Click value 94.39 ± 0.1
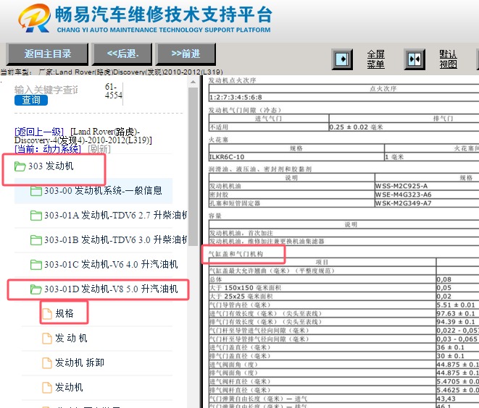The width and height of the screenshot is (479, 408). pos(456,322)
